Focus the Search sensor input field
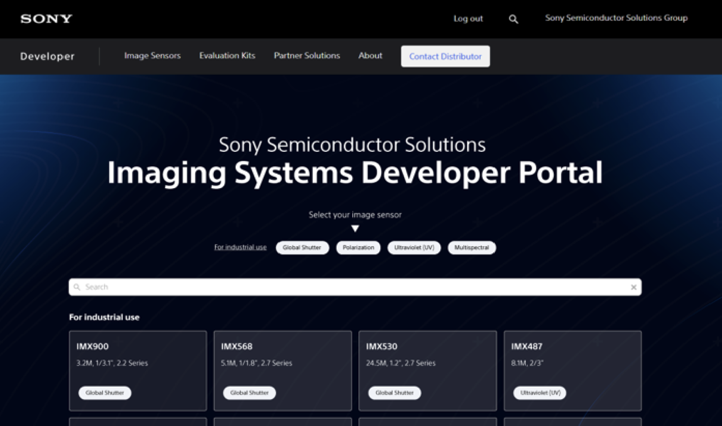 point(355,287)
